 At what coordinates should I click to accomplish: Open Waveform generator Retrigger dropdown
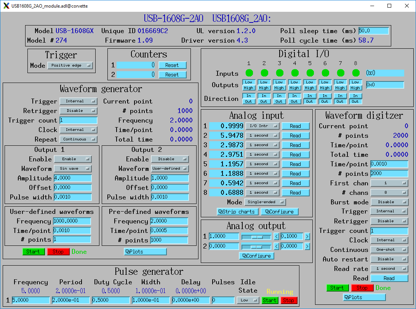[78, 111]
